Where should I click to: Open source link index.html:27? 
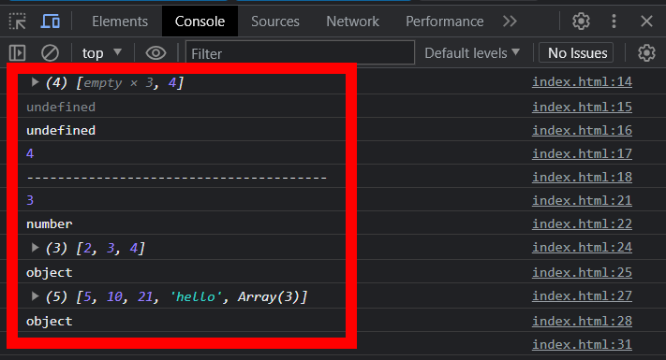[x=582, y=295]
